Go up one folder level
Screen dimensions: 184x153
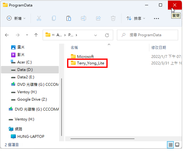(x=36, y=35)
